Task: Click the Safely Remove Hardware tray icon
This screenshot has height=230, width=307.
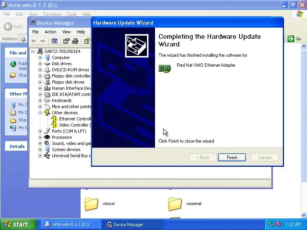Action: tap(271, 224)
